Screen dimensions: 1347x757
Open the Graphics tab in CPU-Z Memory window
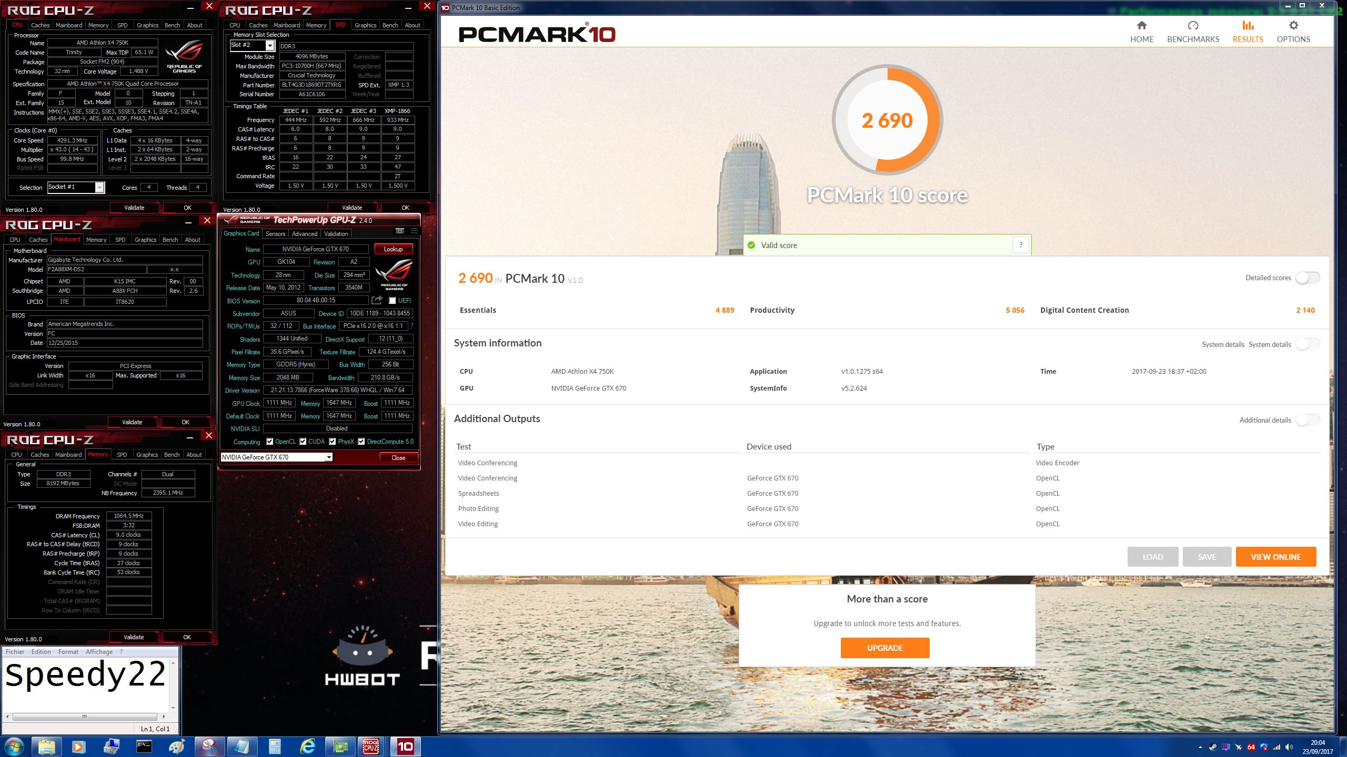point(147,455)
